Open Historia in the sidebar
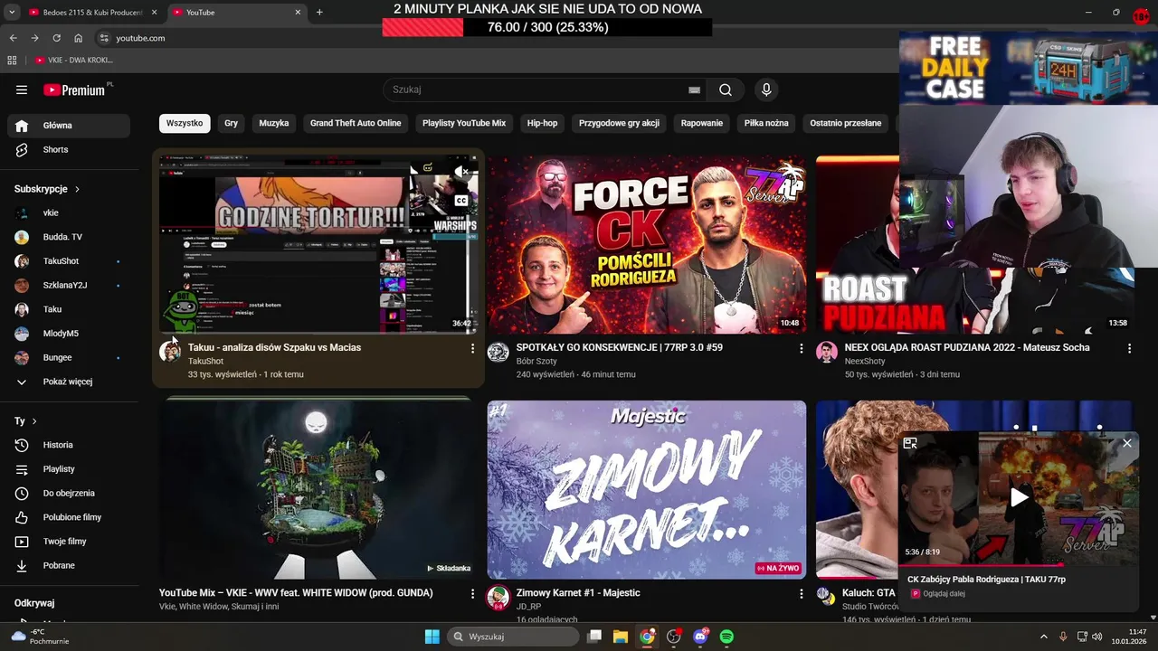This screenshot has height=651, width=1158. point(69,445)
